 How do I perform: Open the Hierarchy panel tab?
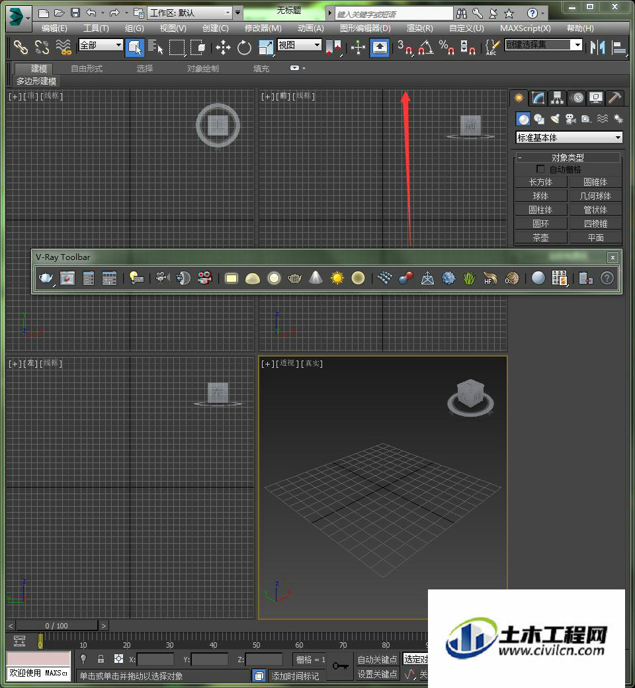(x=558, y=98)
